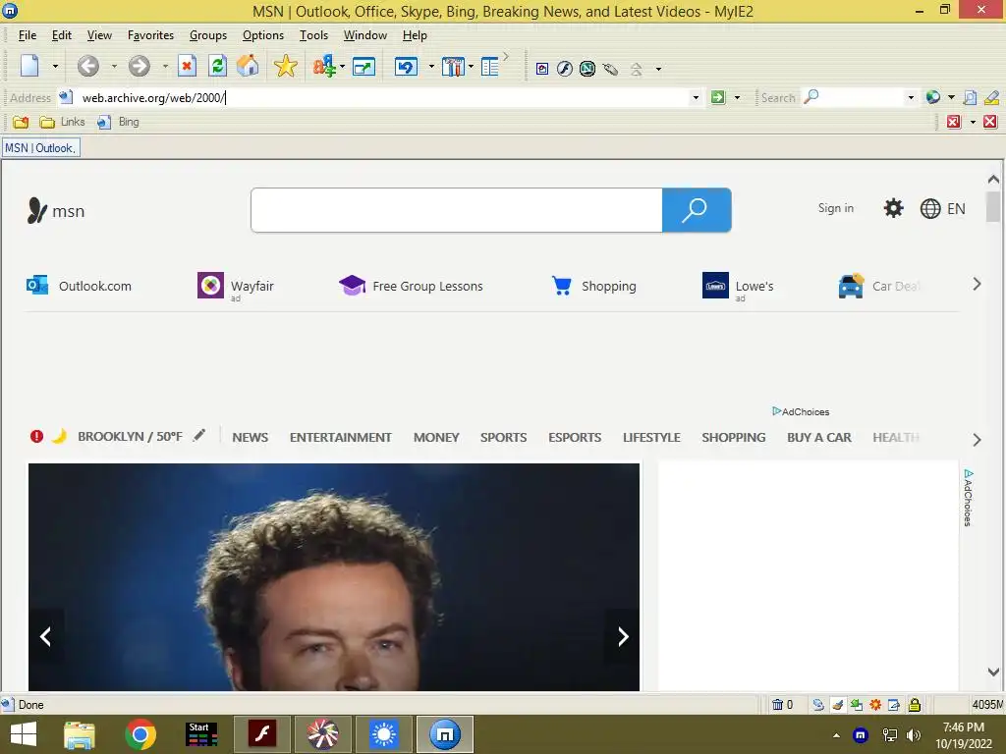Click the New blank page toolbar icon
This screenshot has height=754, width=1006.
pos(29,66)
